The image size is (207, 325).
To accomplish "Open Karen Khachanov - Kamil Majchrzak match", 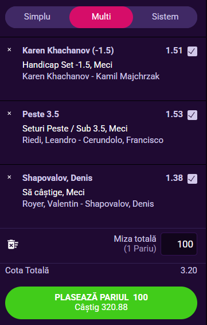I will point(91,76).
